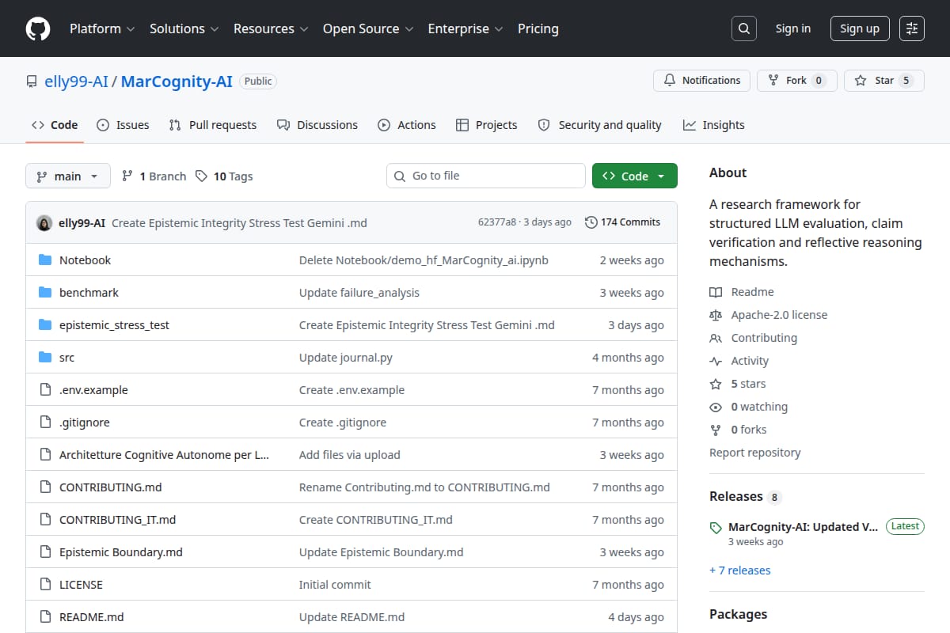Click the Sign up button
This screenshot has height=633, width=950.
pyautogui.click(x=860, y=28)
